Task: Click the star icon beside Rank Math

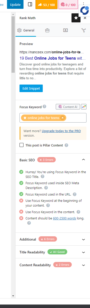Action: [x=76, y=18]
